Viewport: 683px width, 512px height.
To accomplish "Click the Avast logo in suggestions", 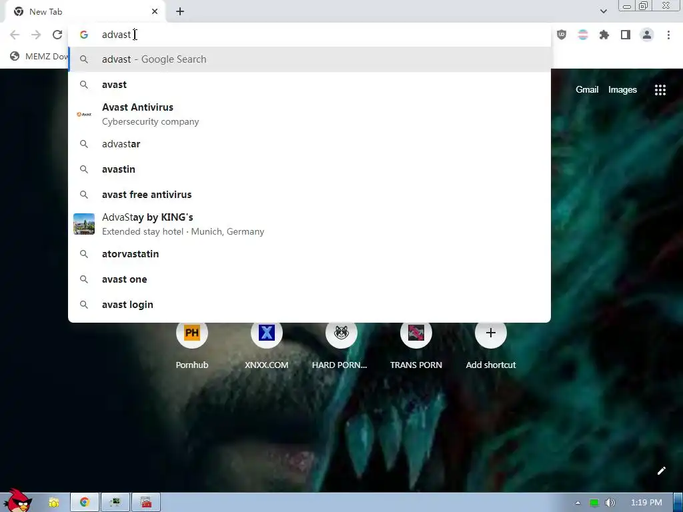I will (84, 114).
